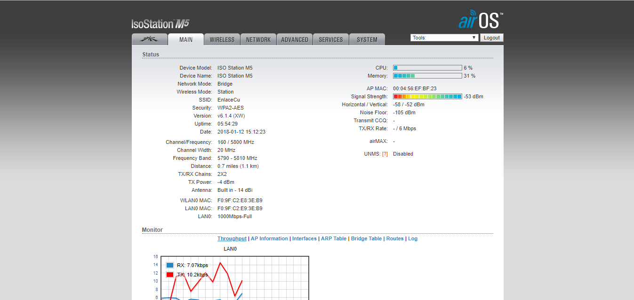Open the Ubiquiti logo tab

pos(150,39)
